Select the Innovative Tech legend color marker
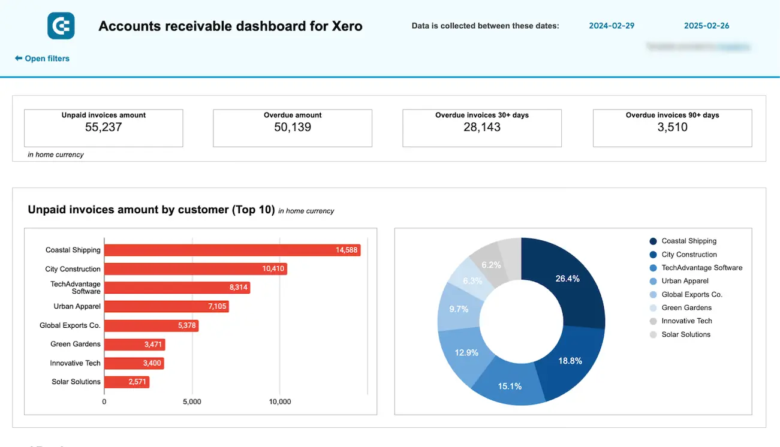780x447 pixels. point(652,321)
